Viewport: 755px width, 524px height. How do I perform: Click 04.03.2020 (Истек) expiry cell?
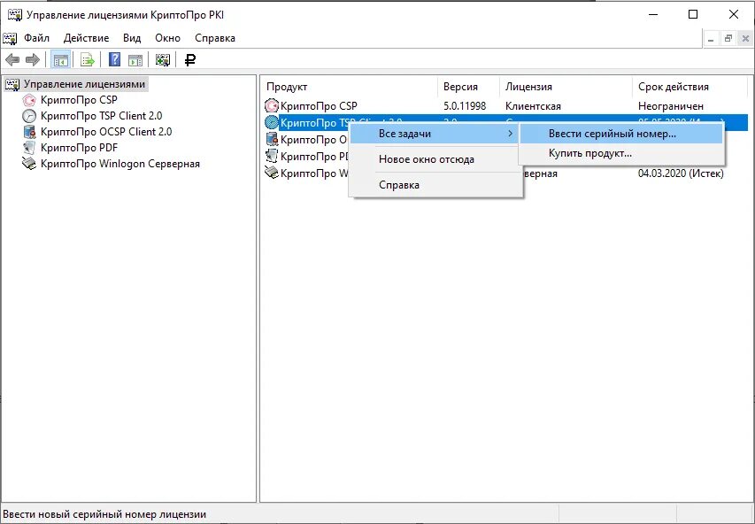click(x=681, y=173)
